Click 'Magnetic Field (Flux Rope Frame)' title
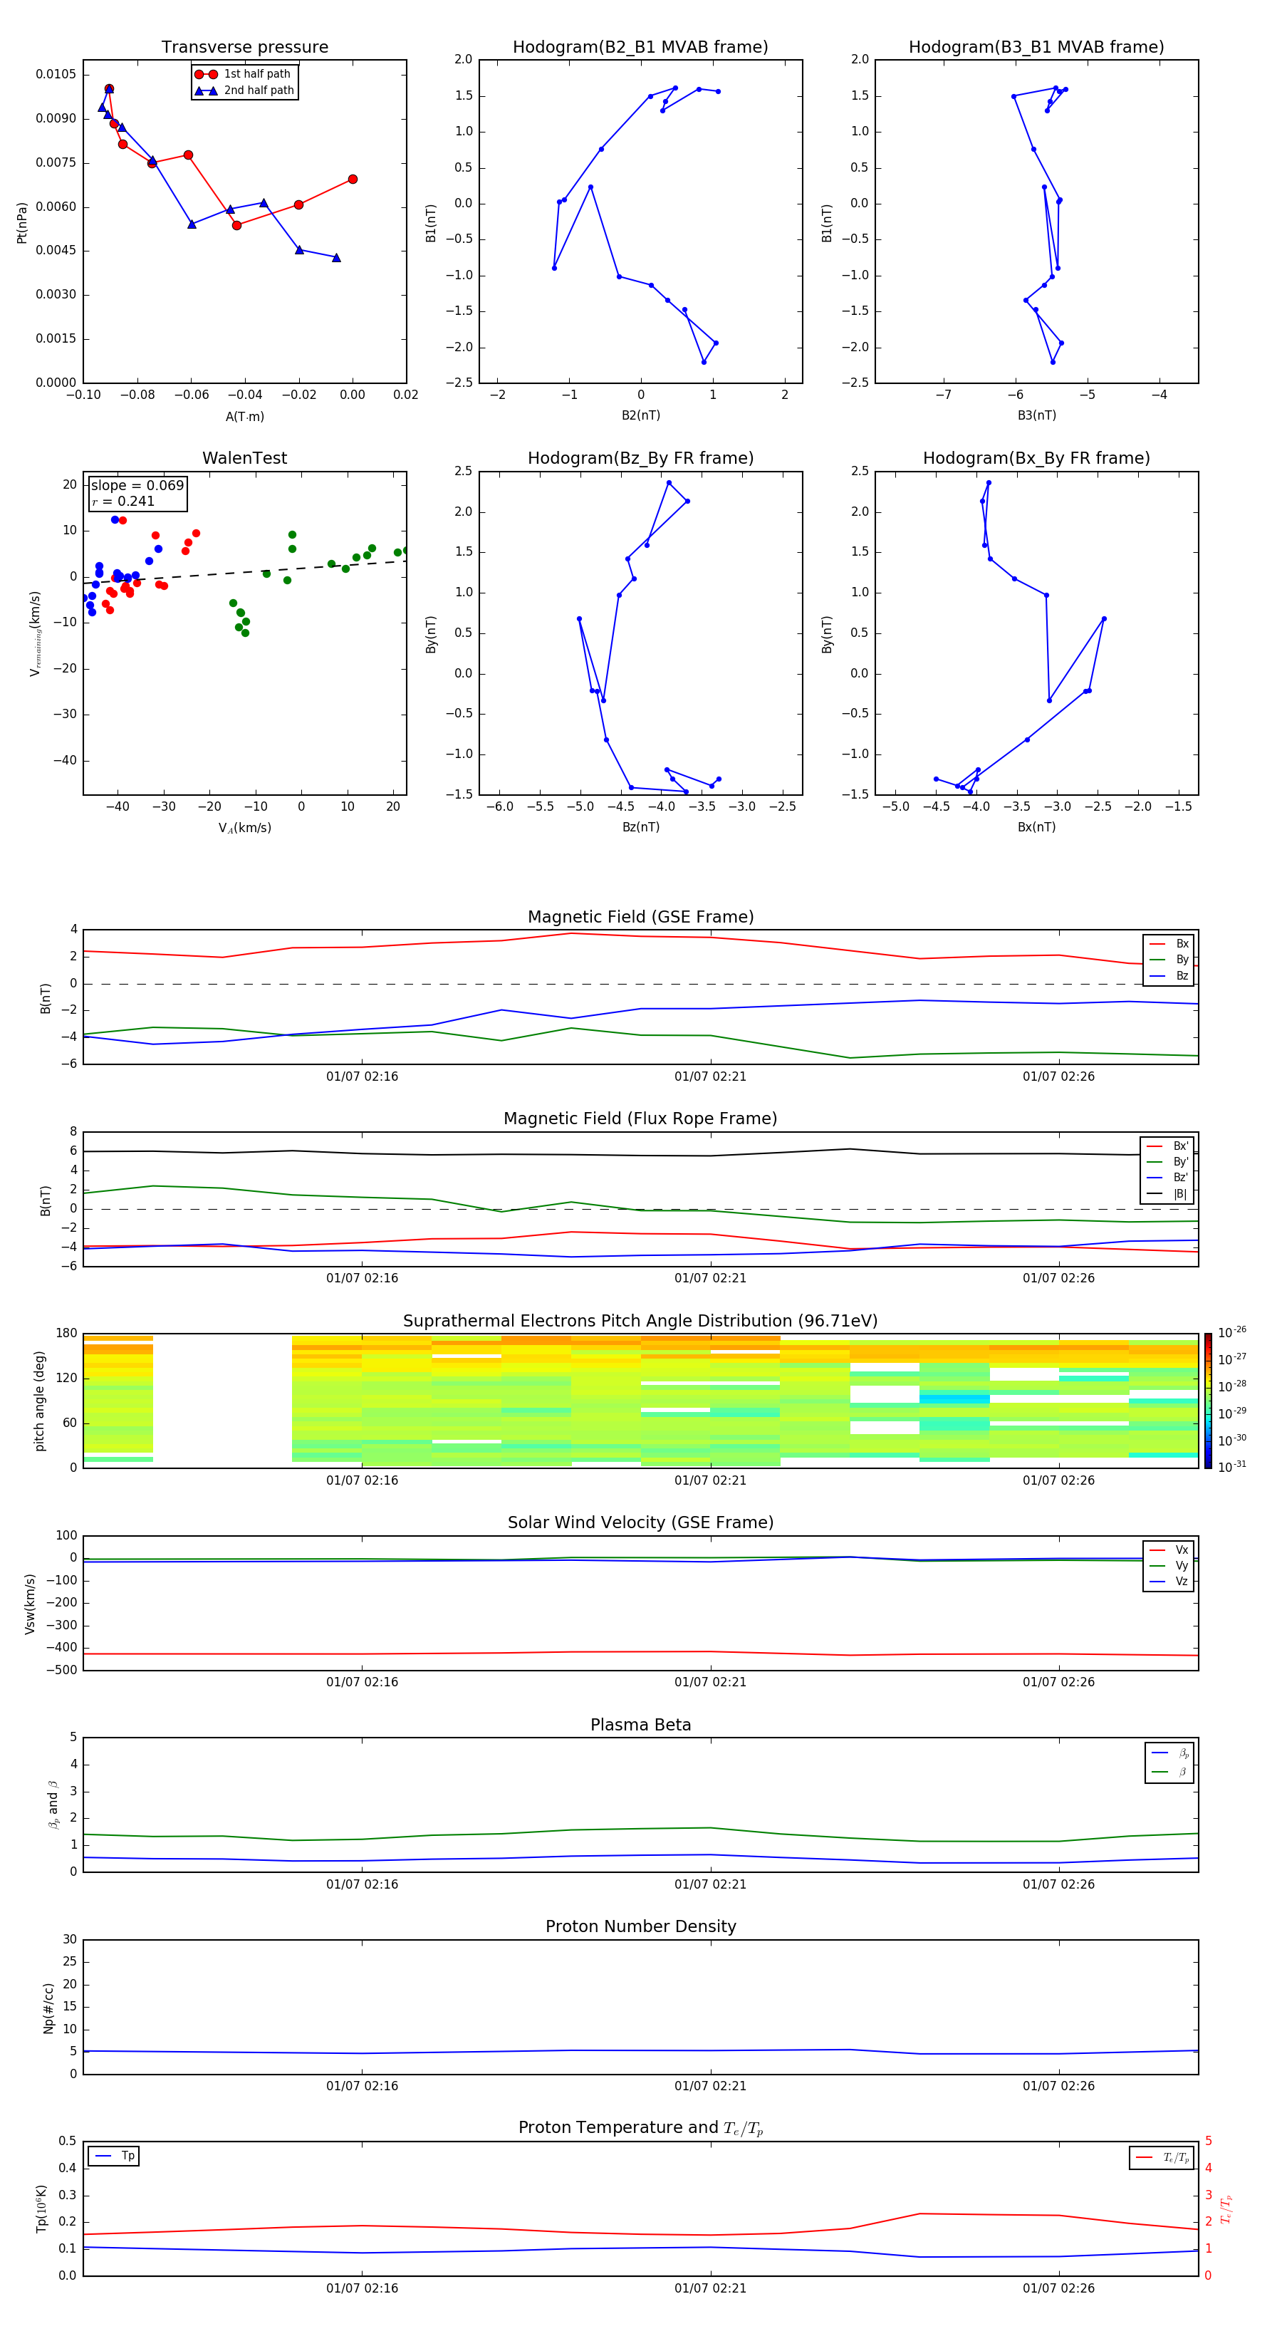Viewport: 1282px width, 2351px height. [x=640, y=1119]
